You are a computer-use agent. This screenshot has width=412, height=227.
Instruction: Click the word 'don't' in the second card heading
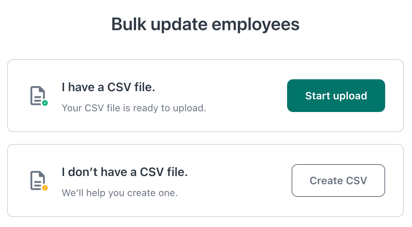(81, 172)
